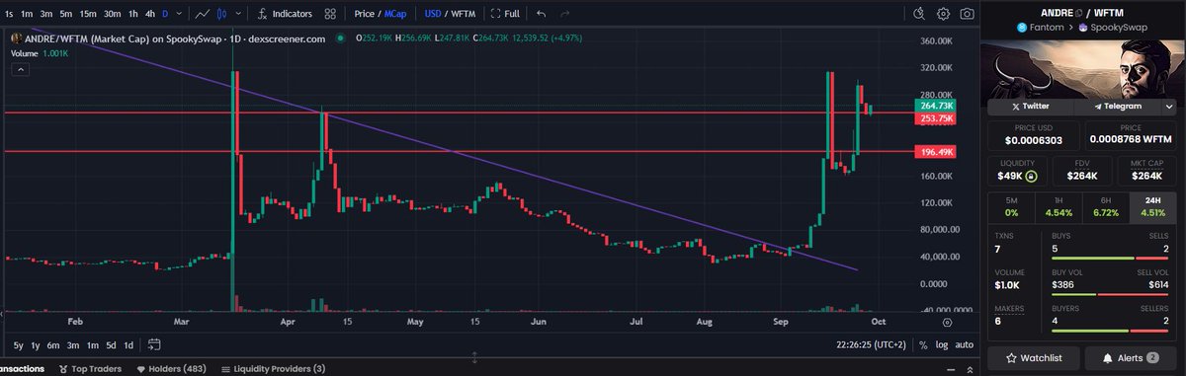The width and height of the screenshot is (1186, 376).
Task: Set chart range to 5d
Action: (111, 345)
